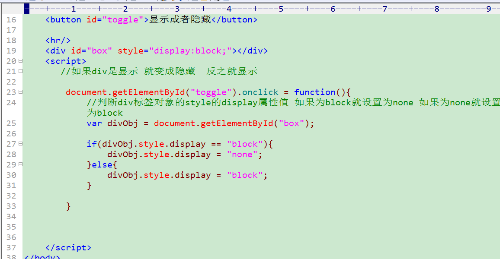
Task: Click the opening <script> tag
Action: (66, 61)
